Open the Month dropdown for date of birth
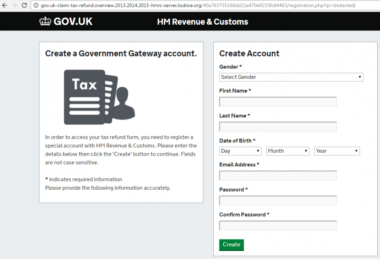The image size is (380, 259). click(x=288, y=151)
